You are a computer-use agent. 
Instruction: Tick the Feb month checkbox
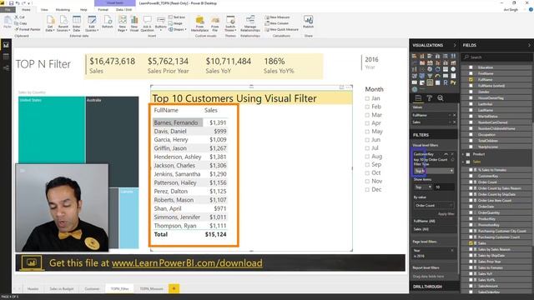coord(367,107)
